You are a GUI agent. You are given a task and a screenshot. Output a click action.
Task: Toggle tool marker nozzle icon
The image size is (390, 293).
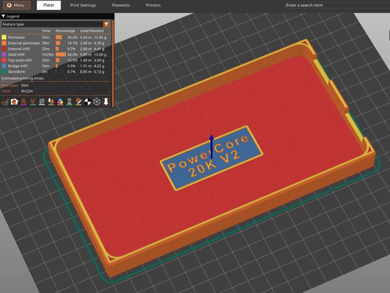click(x=106, y=102)
